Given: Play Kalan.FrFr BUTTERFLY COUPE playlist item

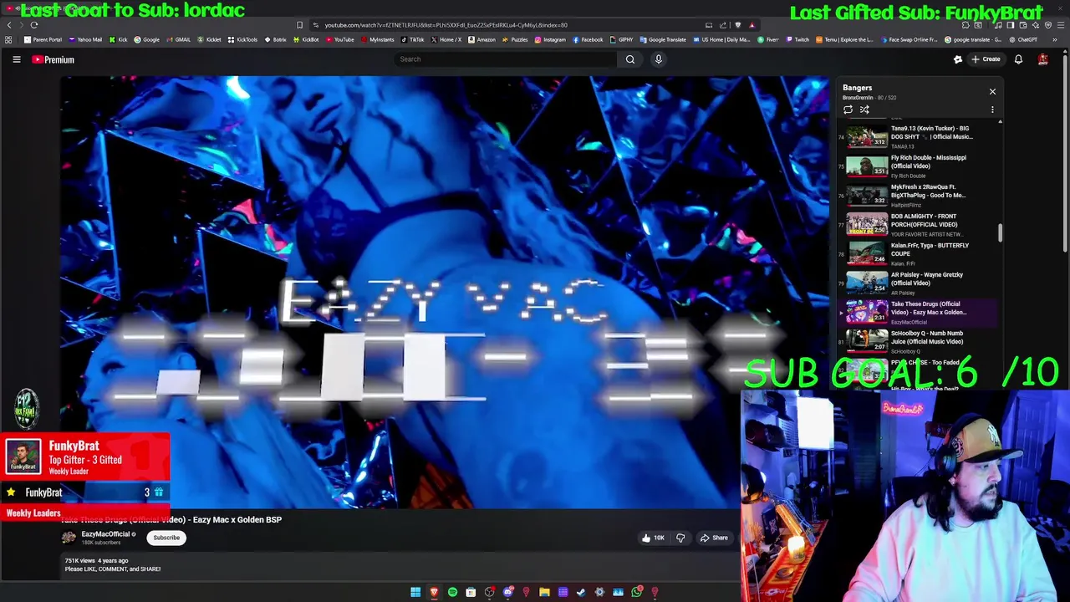Looking at the screenshot, I should point(920,253).
